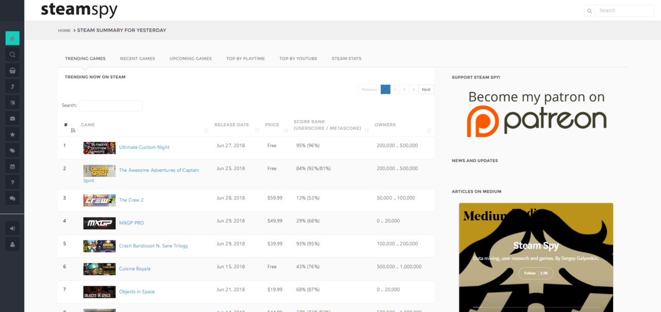The width and height of the screenshot is (661, 312).
Task: Select the star icon in sidebar
Action: [x=12, y=135]
